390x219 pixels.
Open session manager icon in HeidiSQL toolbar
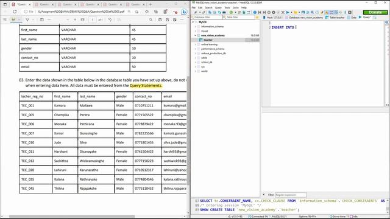point(196,12)
